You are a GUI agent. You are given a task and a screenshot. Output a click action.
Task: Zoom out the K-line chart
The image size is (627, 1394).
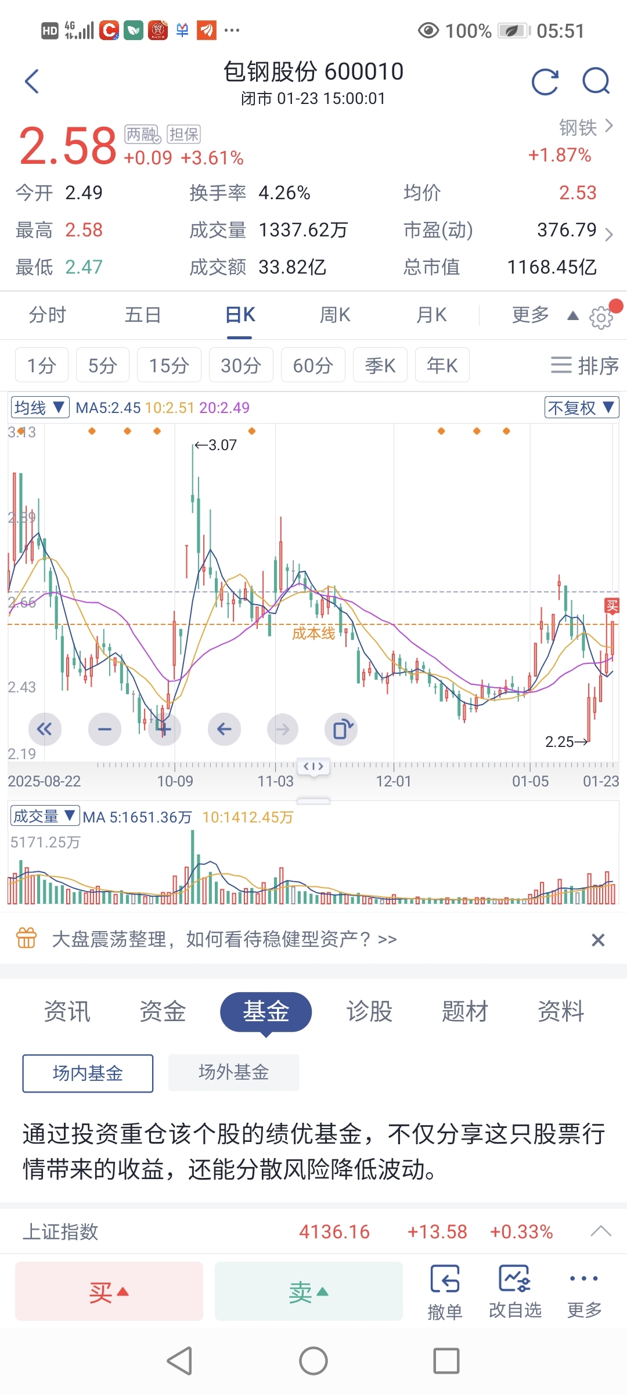pyautogui.click(x=105, y=729)
